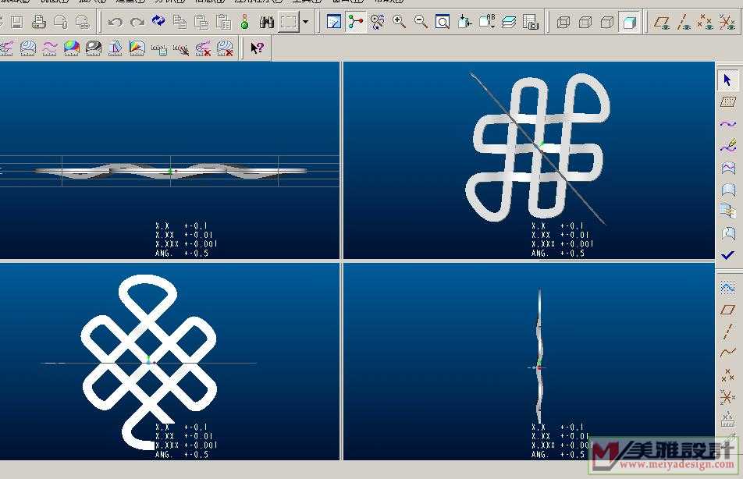Click the dashed selection box tool
The width and height of the screenshot is (743, 479).
point(289,22)
